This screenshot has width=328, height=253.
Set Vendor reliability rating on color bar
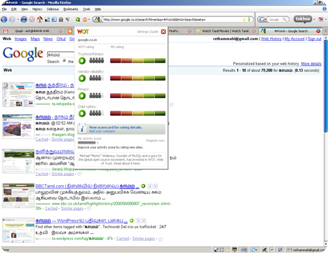(138, 78)
